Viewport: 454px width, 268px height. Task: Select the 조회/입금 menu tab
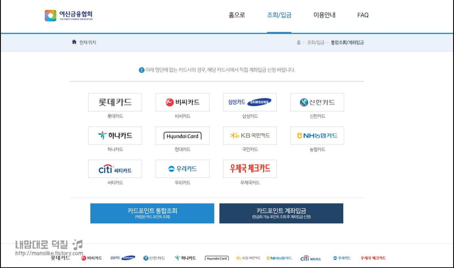click(279, 15)
